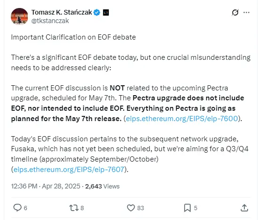Bookmark the post with ribbon icon

point(187,208)
